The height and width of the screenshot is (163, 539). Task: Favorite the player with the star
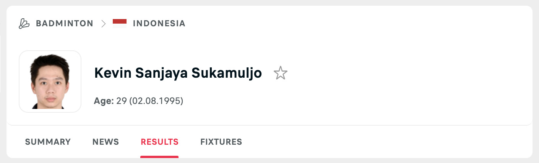coord(281,73)
